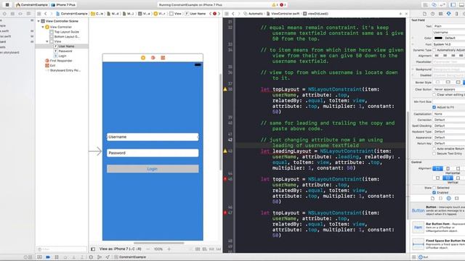465x261 pixels.
Task: Open Capitalization dropdown showing None
Action: (x=449, y=114)
